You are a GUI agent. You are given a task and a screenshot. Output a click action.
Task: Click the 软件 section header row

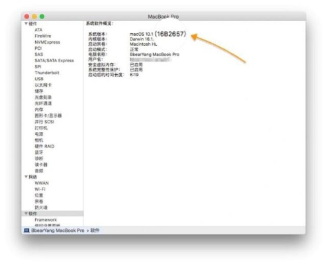52,213
